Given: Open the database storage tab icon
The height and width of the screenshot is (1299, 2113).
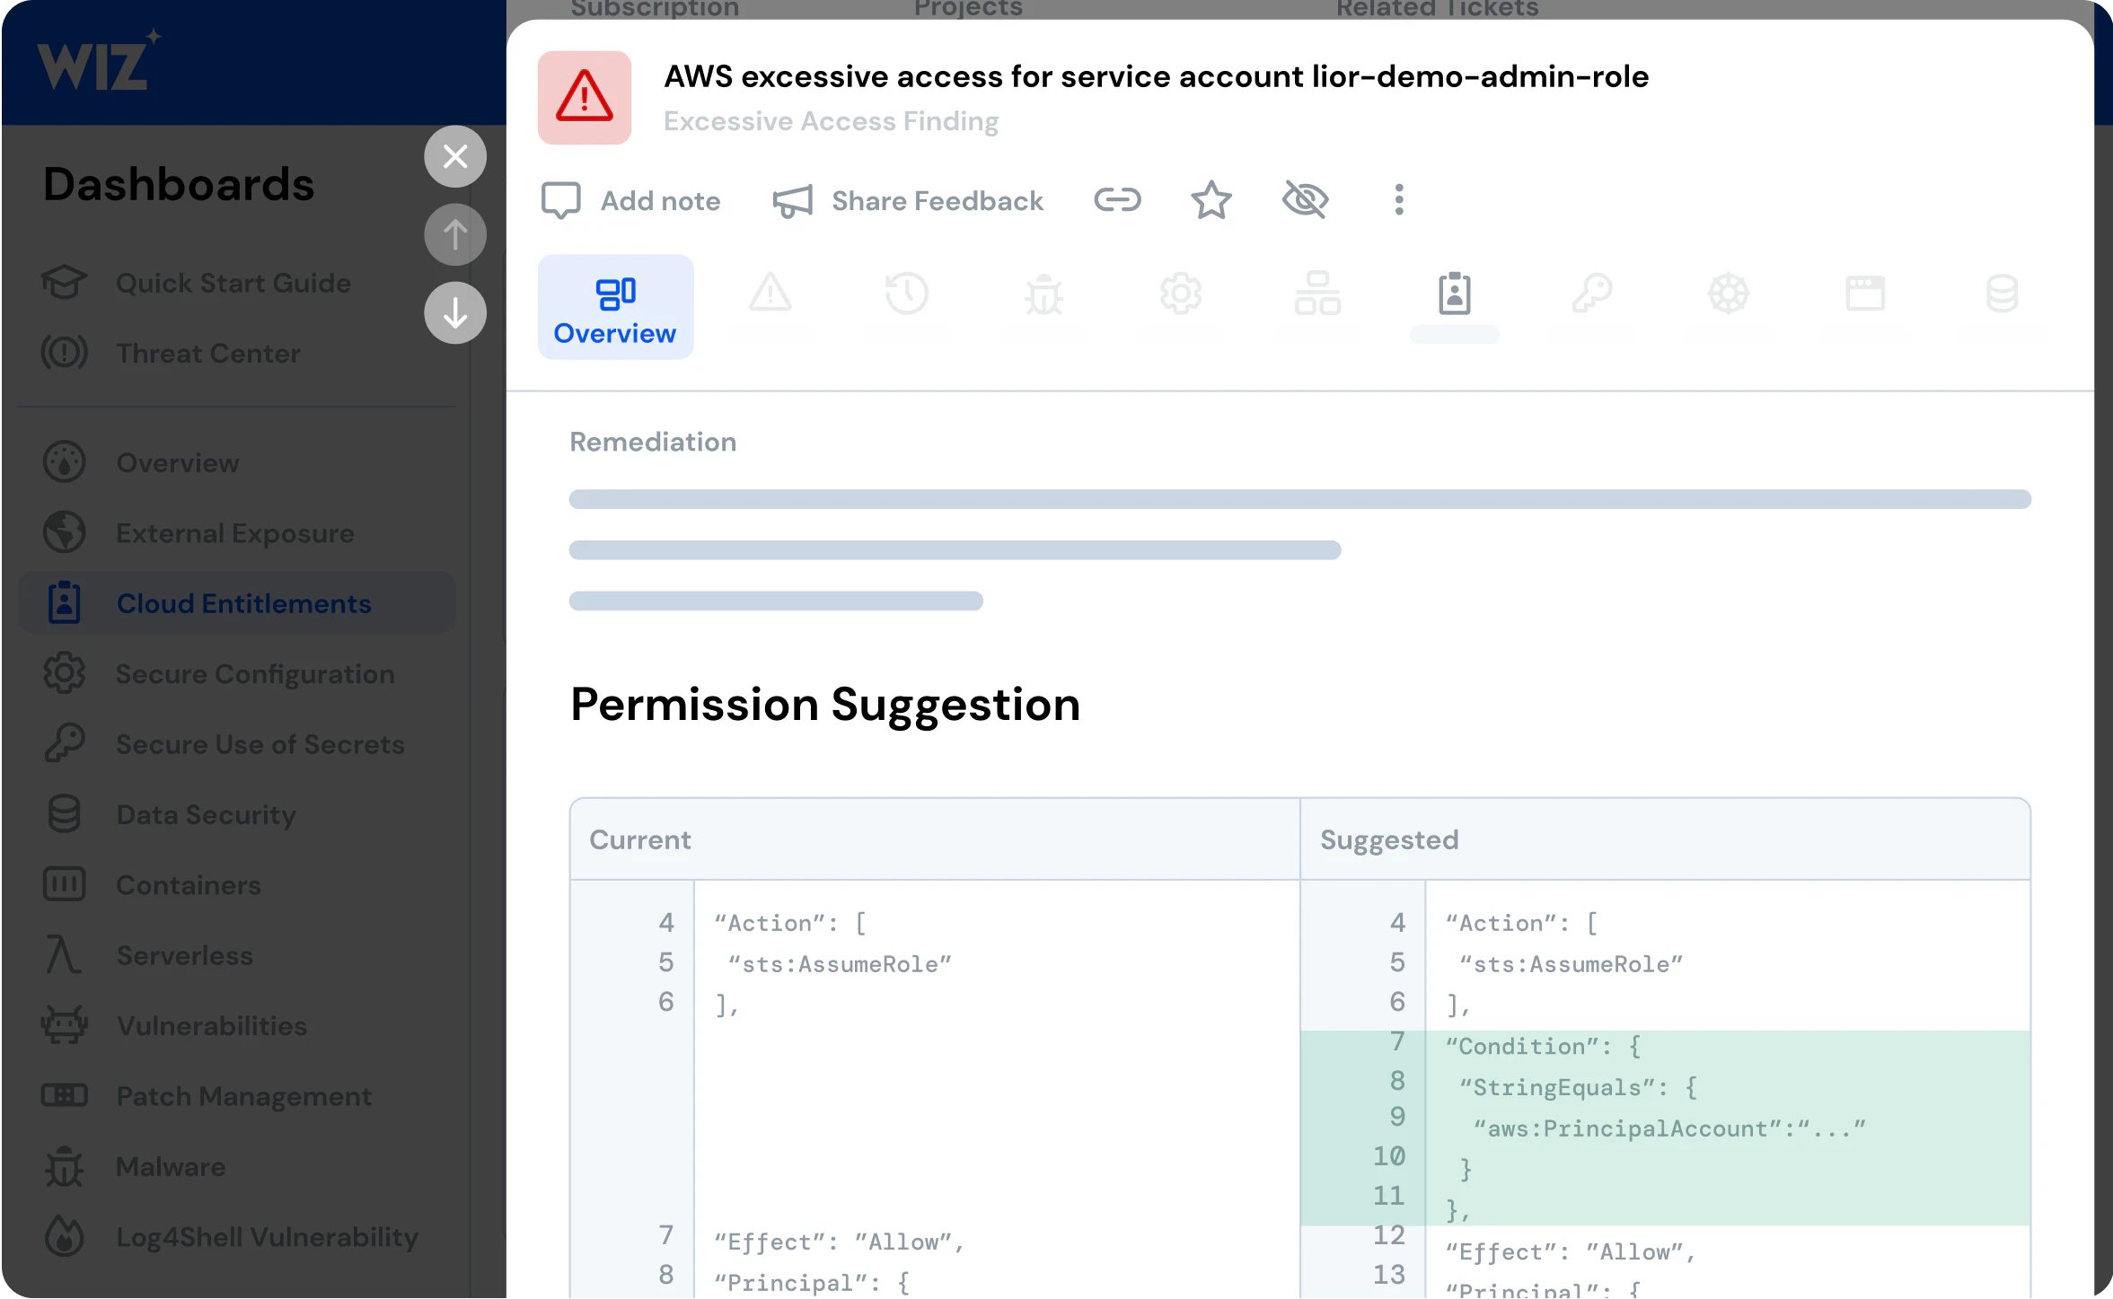Looking at the screenshot, I should click(2002, 294).
